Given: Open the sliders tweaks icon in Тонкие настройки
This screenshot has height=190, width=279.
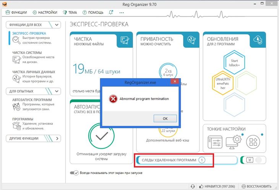Looking at the screenshot, I should click(215, 142).
